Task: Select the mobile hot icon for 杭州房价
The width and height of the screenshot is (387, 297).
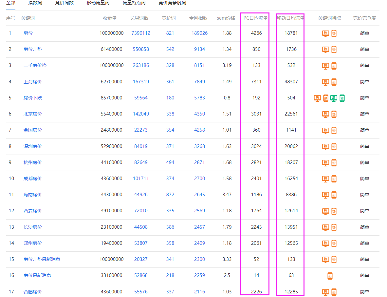Action: click(x=334, y=163)
